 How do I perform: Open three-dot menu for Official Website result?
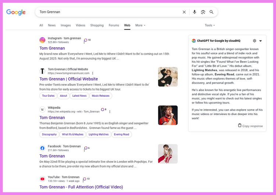[93, 73]
